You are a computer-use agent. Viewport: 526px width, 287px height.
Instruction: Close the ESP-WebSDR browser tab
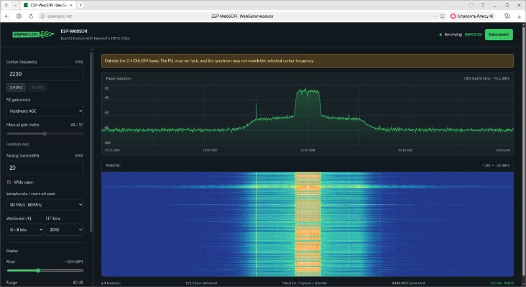pyautogui.click(x=71, y=5)
